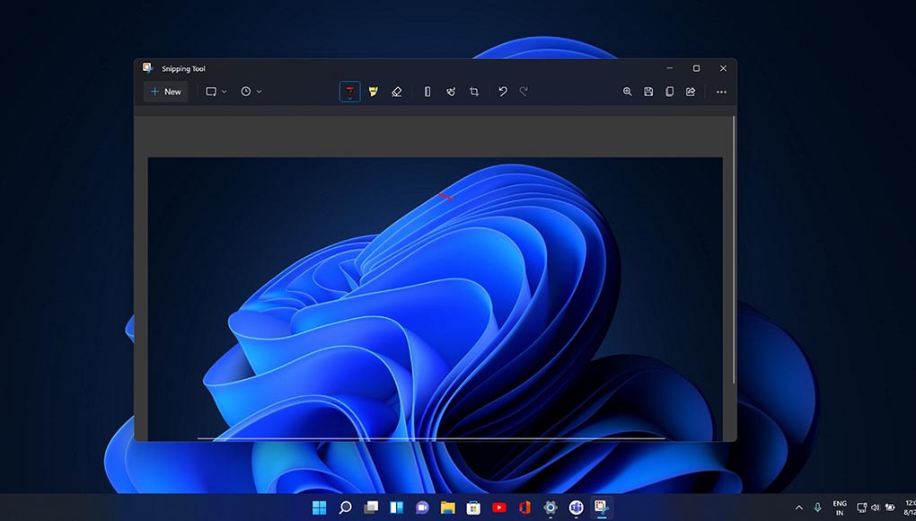This screenshot has width=916, height=521.
Task: Open the zoom control
Action: (x=628, y=92)
